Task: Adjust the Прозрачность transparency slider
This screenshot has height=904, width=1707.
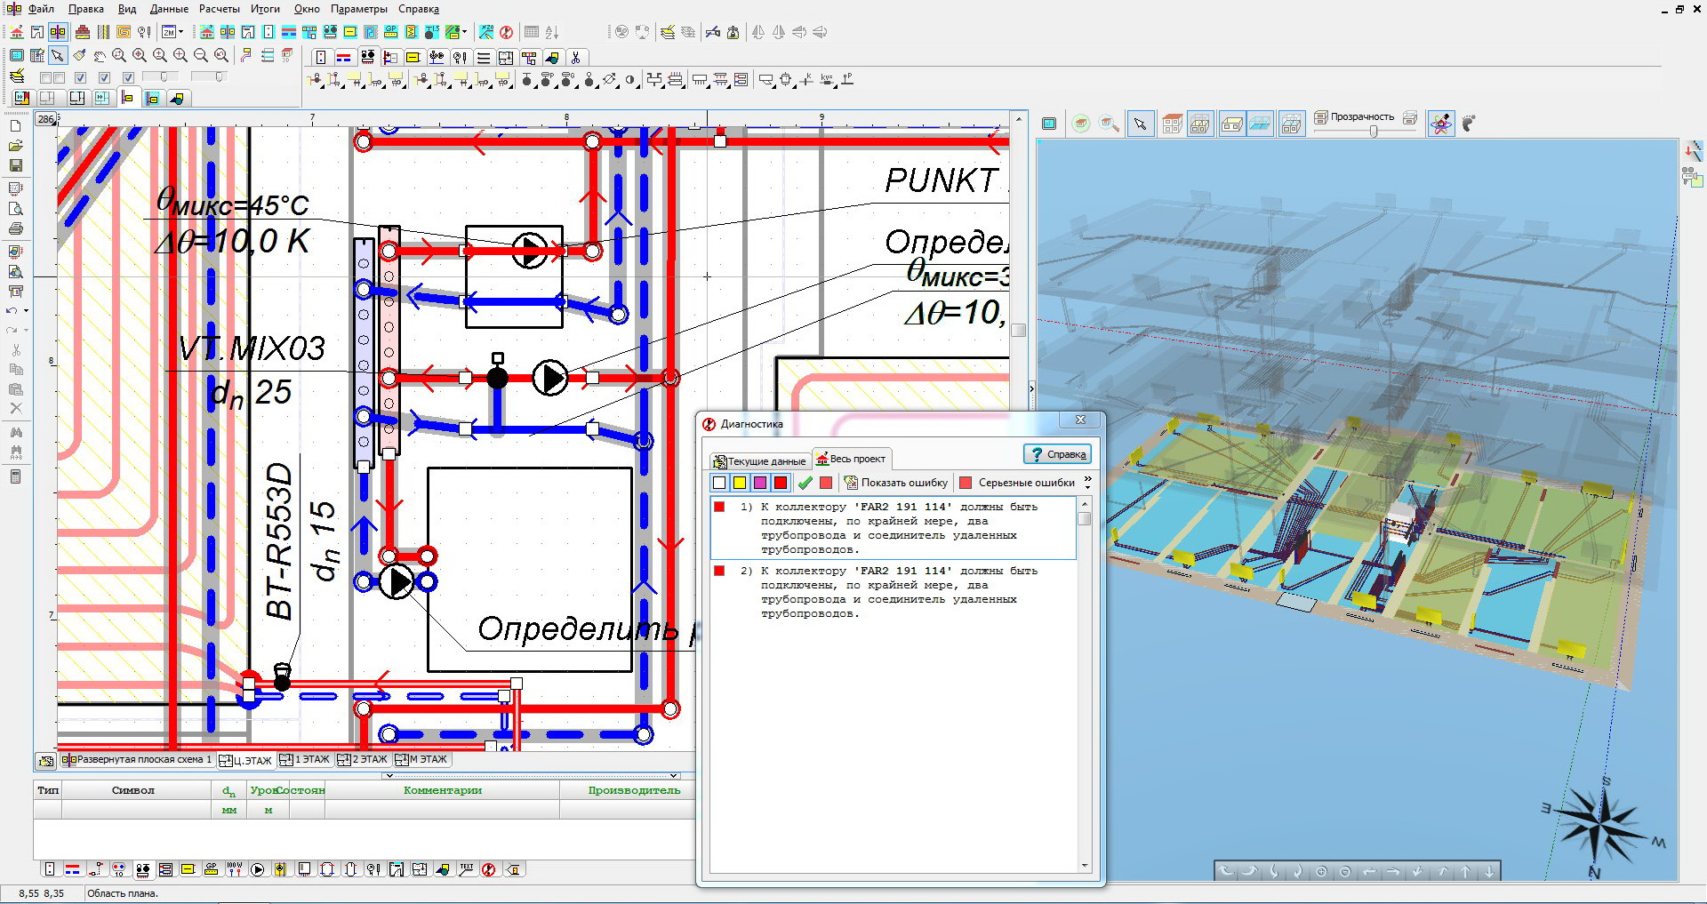Action: point(1374,132)
